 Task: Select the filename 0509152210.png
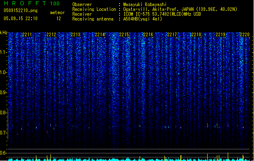pos(21,10)
